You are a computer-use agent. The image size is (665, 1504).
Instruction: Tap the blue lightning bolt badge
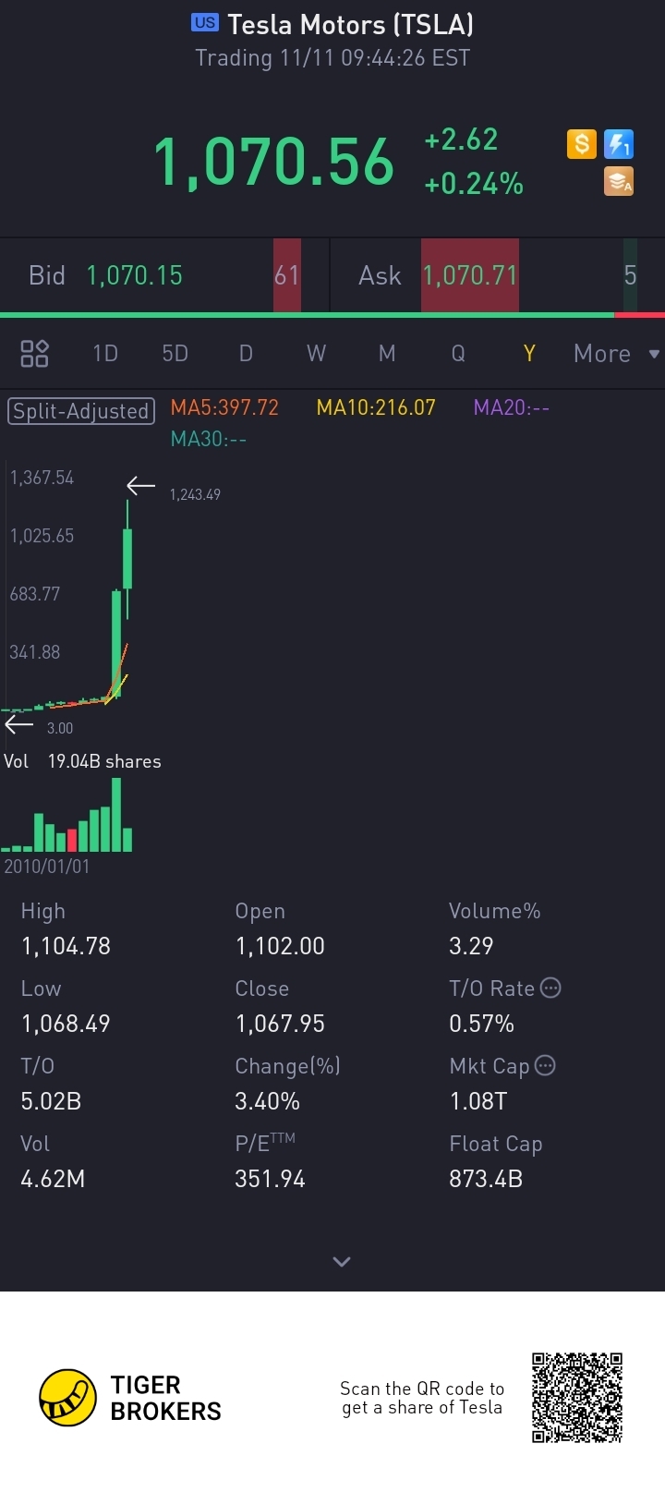pyautogui.click(x=618, y=144)
